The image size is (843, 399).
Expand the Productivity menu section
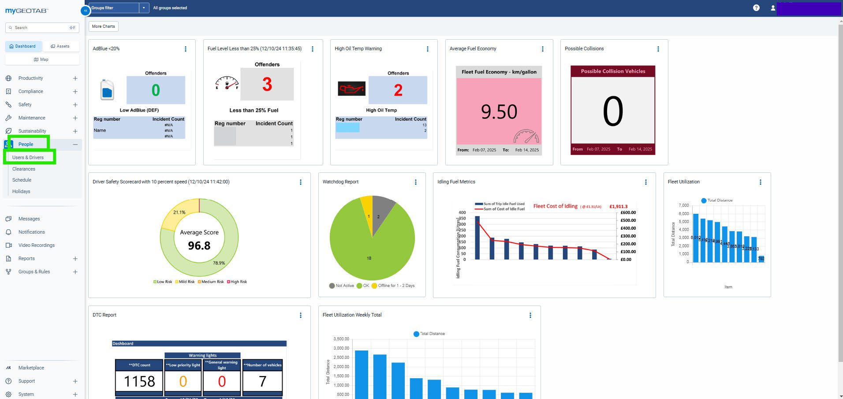click(75, 78)
